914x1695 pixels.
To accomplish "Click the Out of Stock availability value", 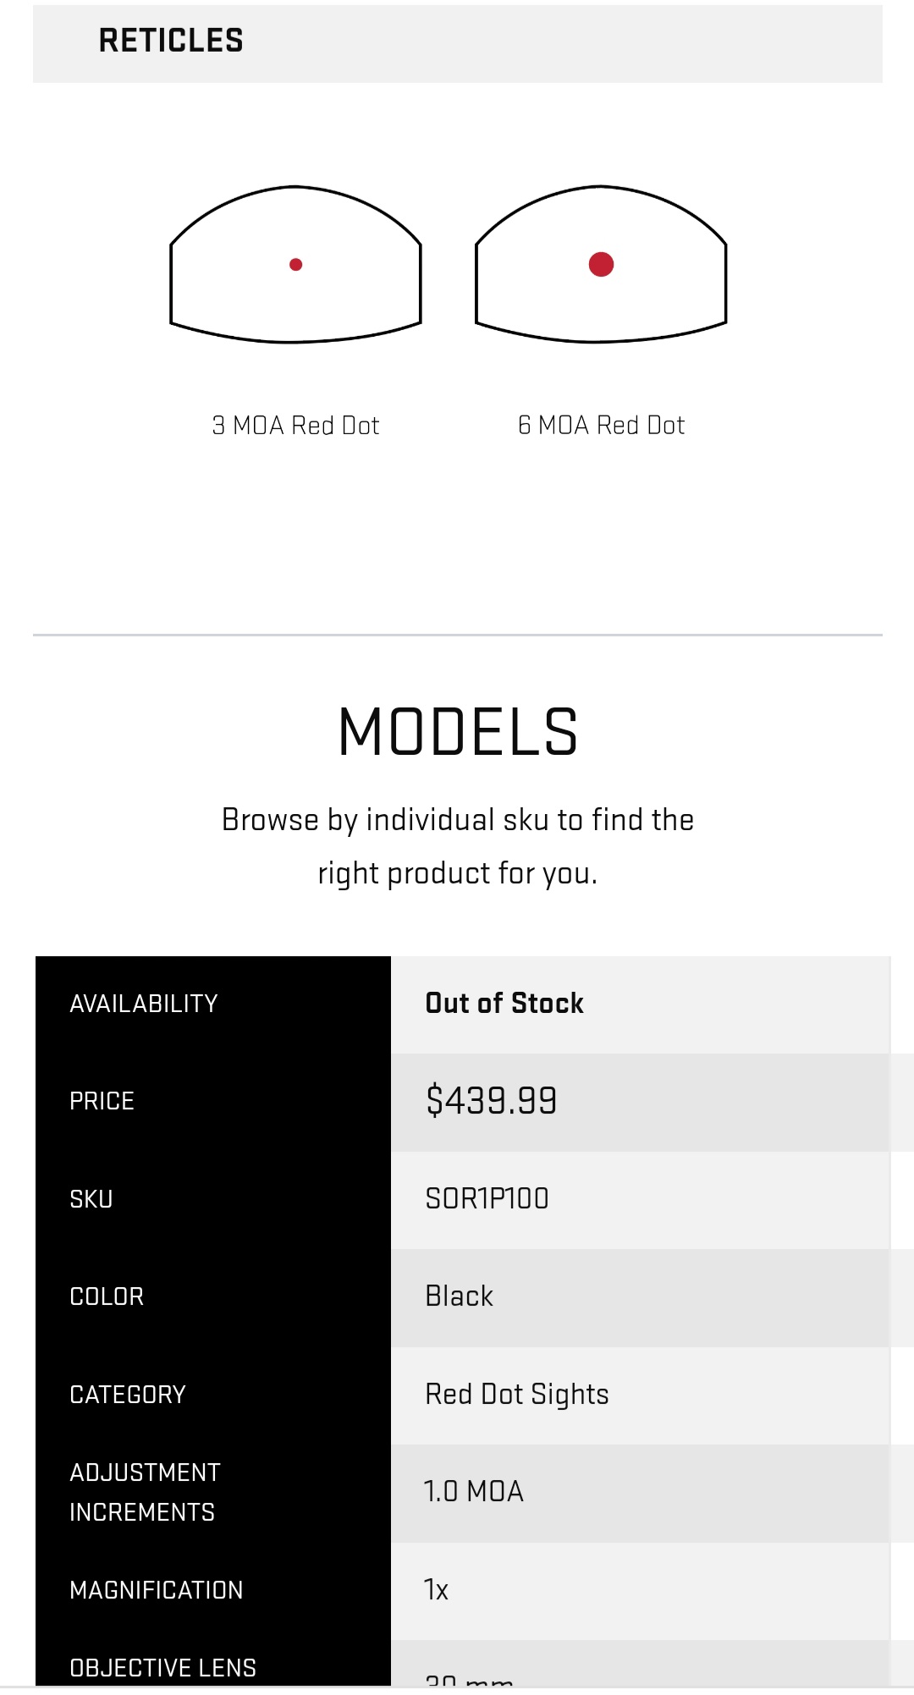I will click(504, 1003).
